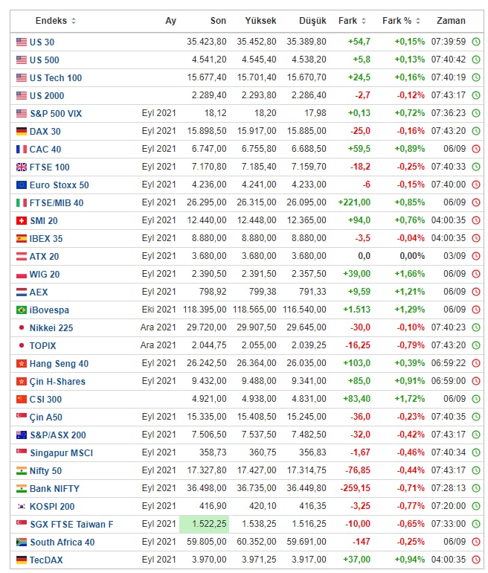The width and height of the screenshot is (488, 573).
Task: Sort the table by Endeks column arrows
Action: click(x=73, y=21)
